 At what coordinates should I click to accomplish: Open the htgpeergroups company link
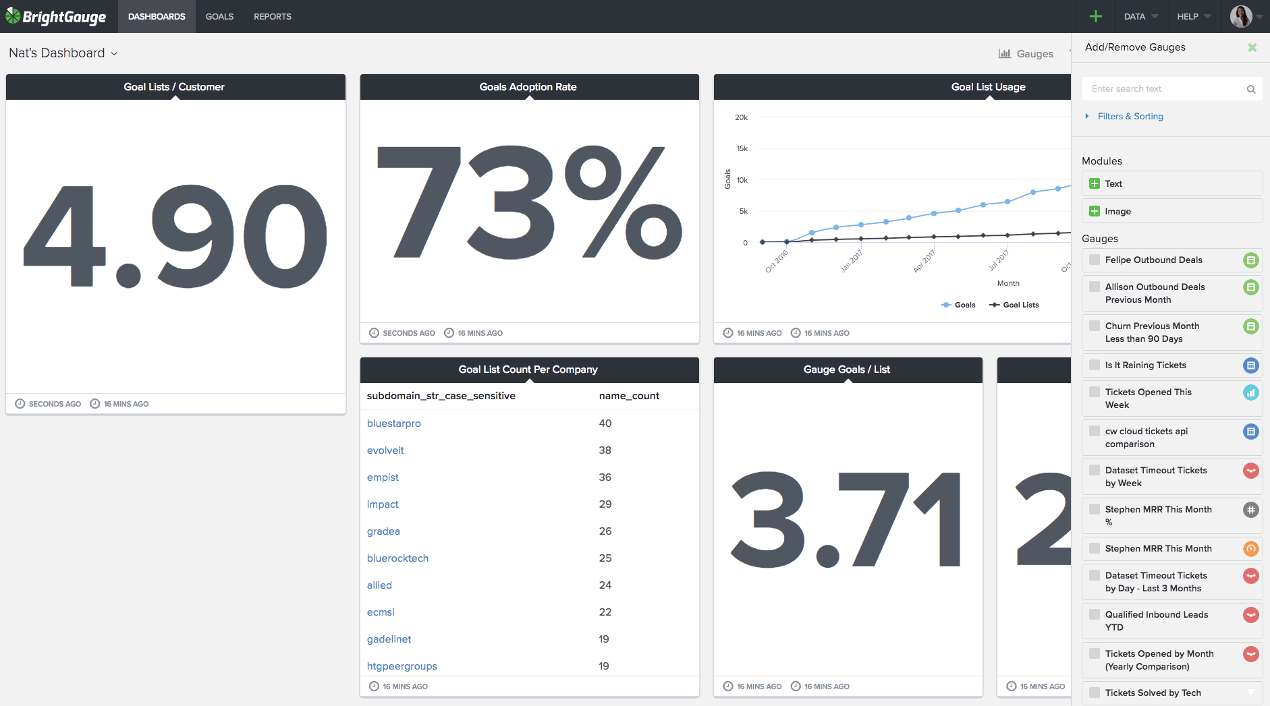click(x=402, y=666)
